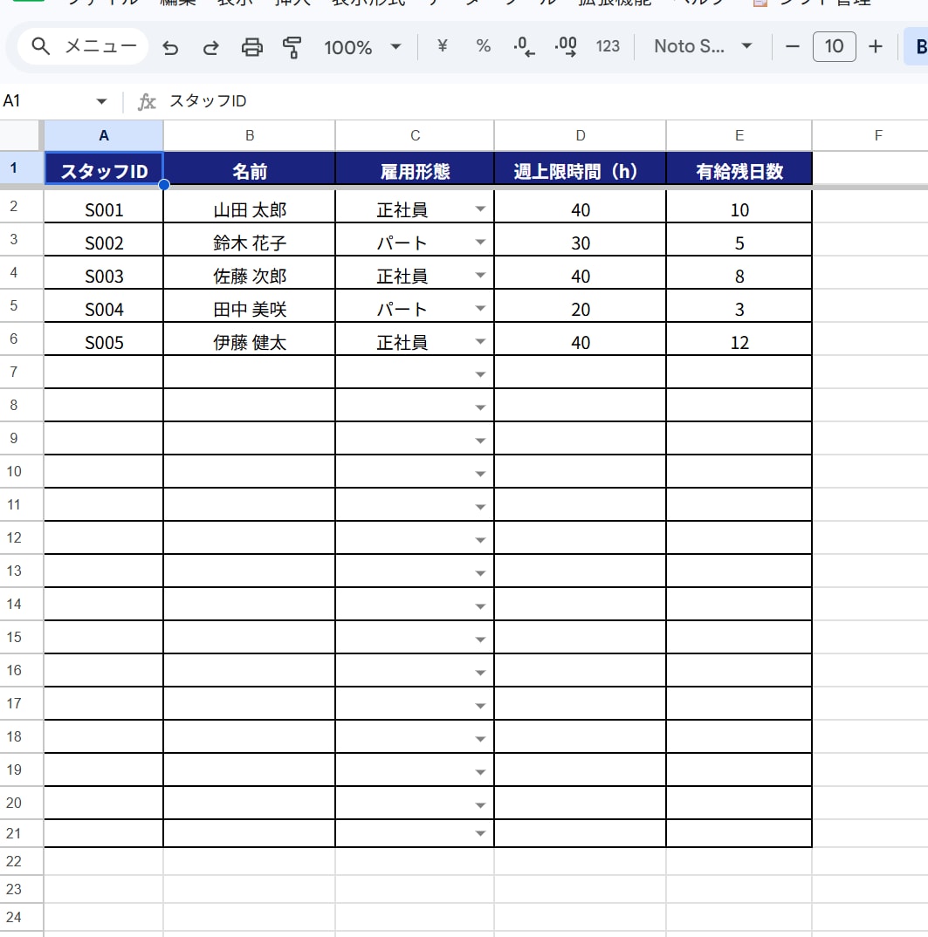Select column D header

pos(580,135)
